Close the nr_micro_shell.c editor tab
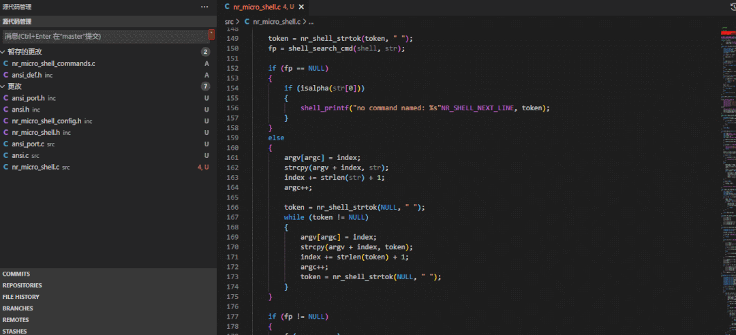 (x=301, y=7)
